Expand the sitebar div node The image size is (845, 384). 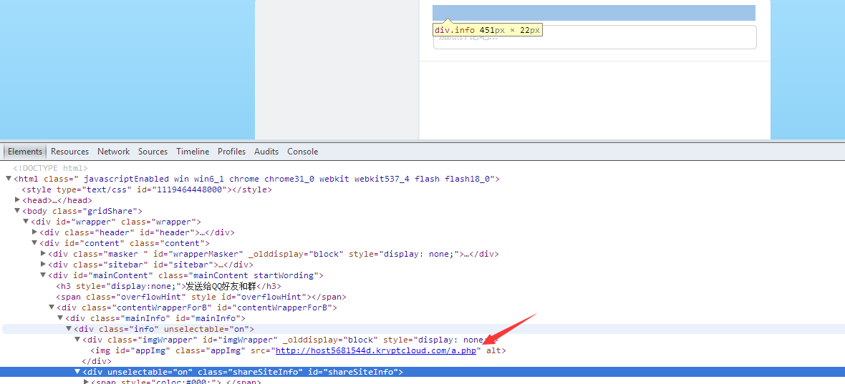pyautogui.click(x=43, y=265)
